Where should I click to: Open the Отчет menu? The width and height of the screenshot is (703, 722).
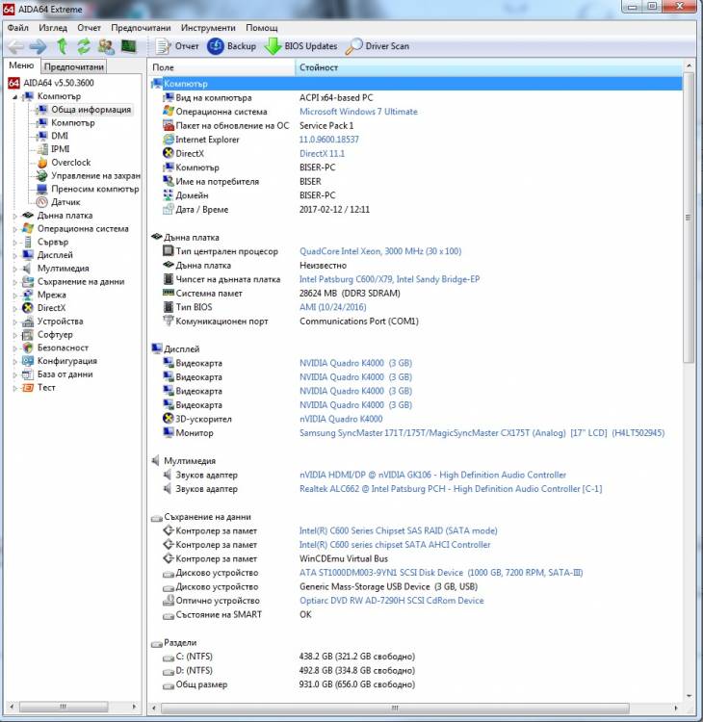[x=89, y=28]
